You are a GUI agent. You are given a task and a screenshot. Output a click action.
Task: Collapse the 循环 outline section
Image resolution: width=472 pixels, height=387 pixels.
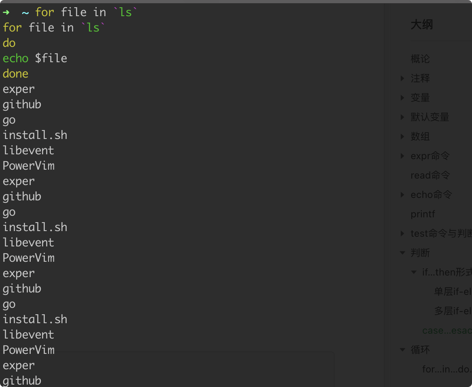point(402,350)
